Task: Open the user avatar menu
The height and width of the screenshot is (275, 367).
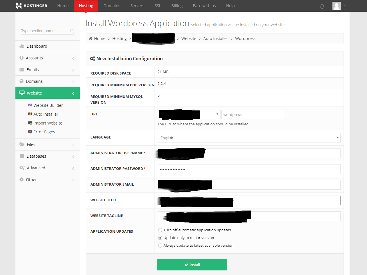Action: (336, 6)
